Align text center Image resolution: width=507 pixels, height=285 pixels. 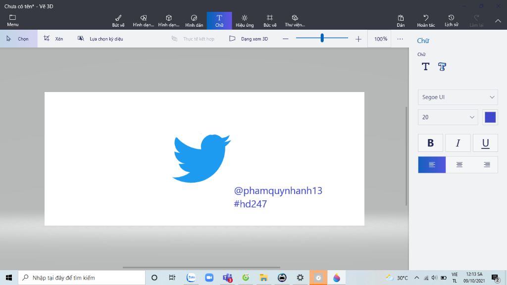[459, 165]
